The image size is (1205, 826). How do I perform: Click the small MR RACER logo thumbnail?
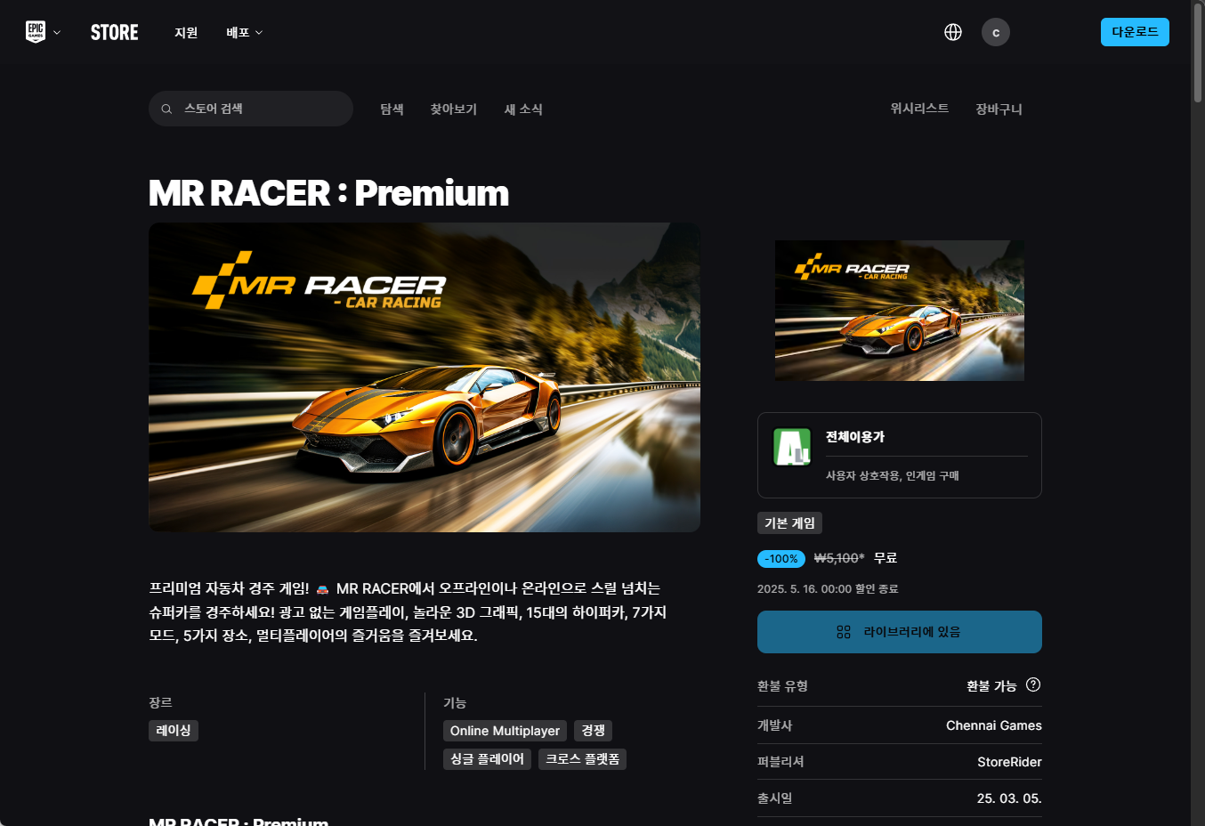[x=900, y=311]
